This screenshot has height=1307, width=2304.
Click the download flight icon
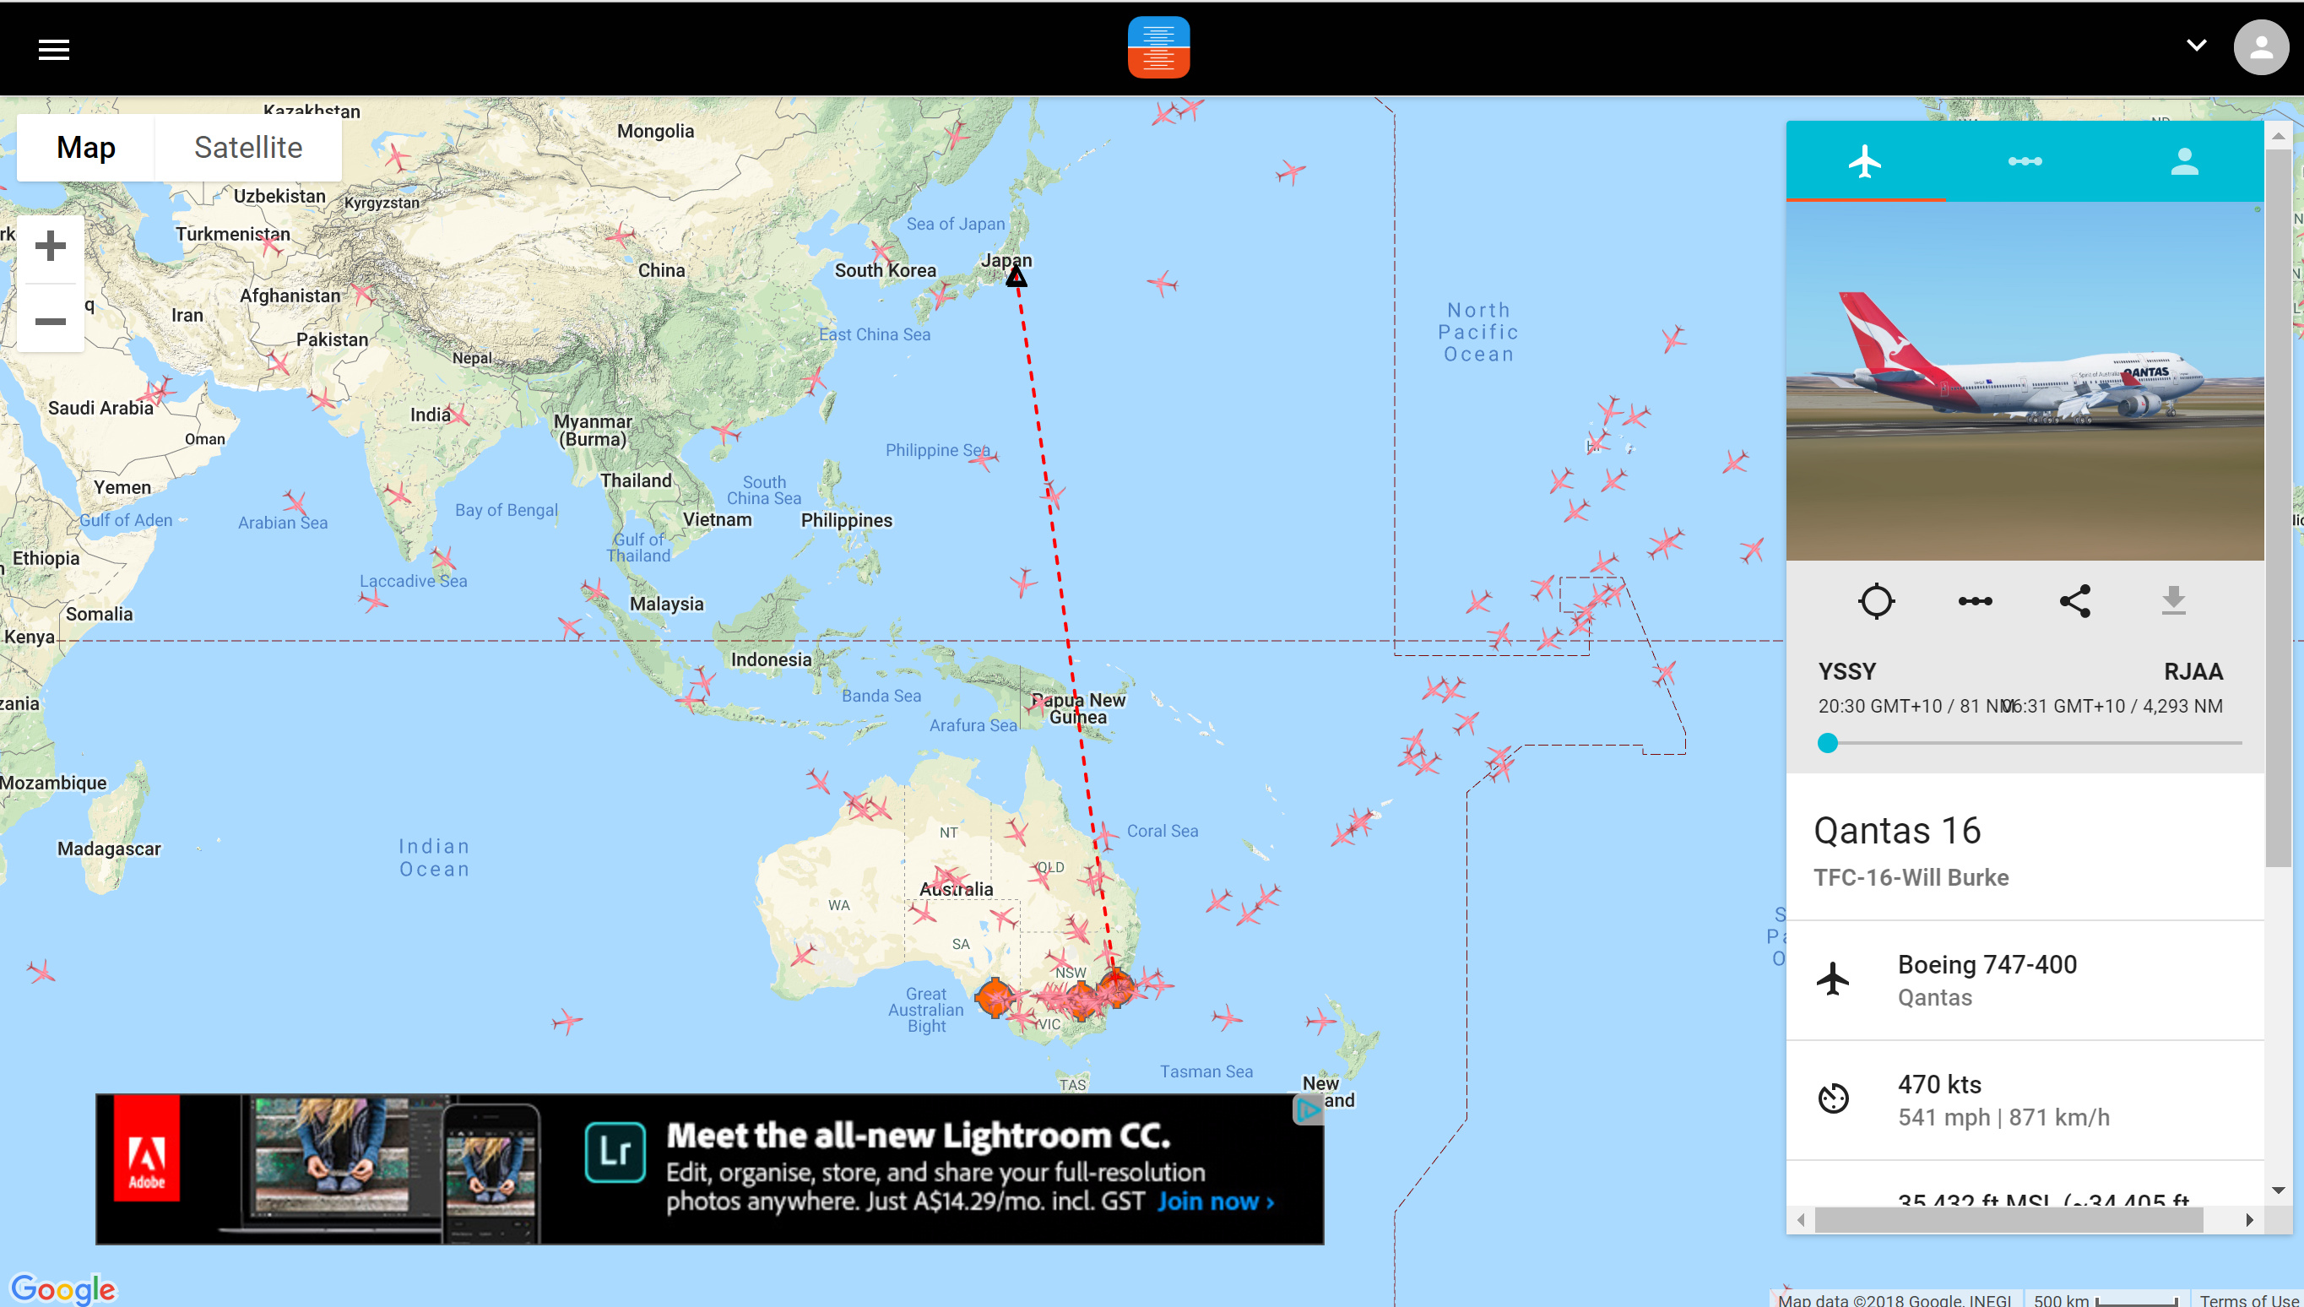(2173, 601)
